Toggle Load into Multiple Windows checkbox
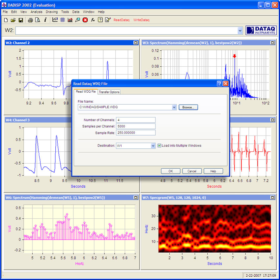 [159, 145]
